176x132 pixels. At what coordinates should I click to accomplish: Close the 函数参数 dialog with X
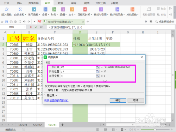pyautogui.click(x=142, y=57)
